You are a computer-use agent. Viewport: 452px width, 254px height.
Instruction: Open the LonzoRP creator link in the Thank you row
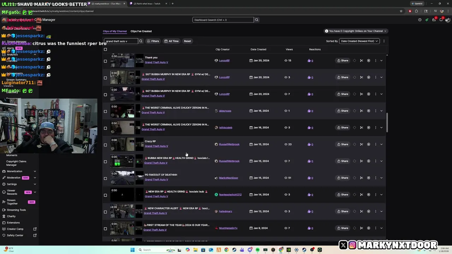point(224,60)
